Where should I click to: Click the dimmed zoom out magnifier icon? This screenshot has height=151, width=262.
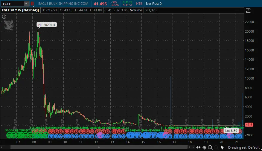[x=216, y=147]
